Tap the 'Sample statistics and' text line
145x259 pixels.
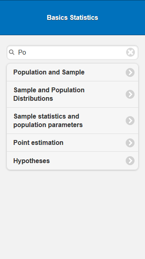(x=46, y=116)
